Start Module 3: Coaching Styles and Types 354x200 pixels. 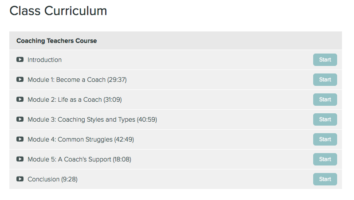(325, 119)
